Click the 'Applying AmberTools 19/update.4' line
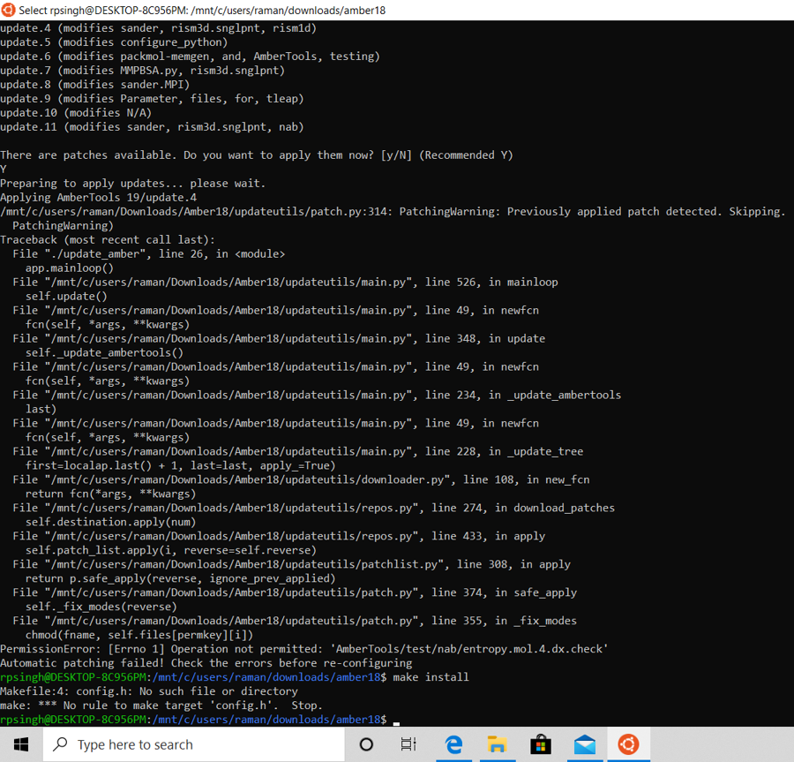This screenshot has width=794, height=762. click(x=98, y=198)
